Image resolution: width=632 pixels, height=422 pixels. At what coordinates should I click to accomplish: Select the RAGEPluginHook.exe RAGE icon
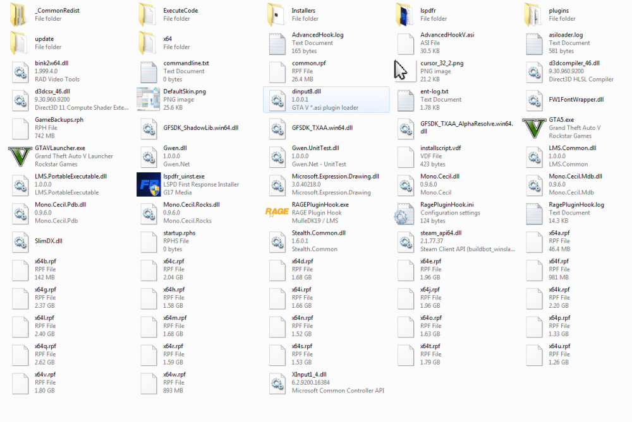click(x=276, y=213)
